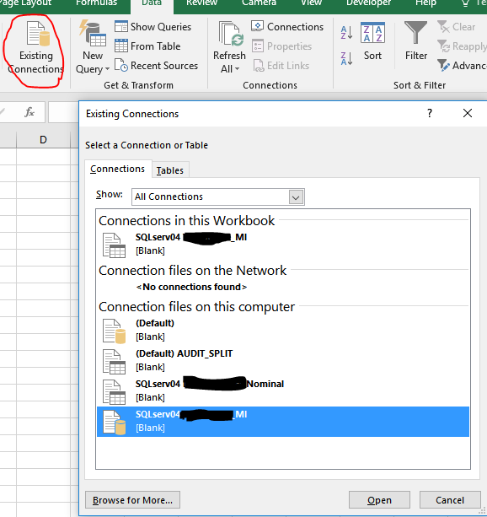Cancel the Existing Connections dialog

point(450,500)
